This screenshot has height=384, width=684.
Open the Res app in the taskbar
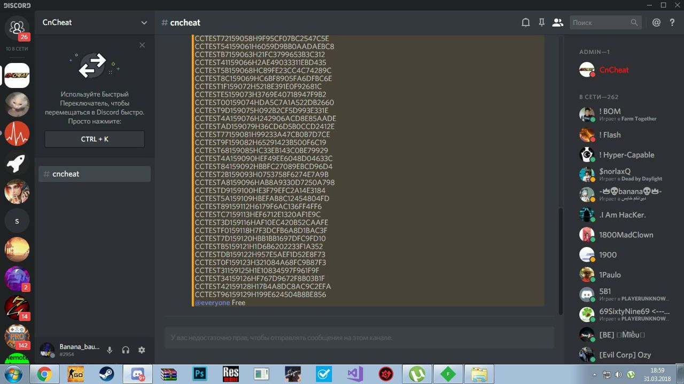tap(230, 374)
